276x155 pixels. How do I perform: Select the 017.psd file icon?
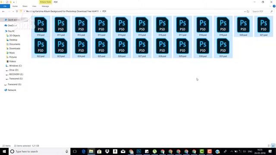pyautogui.click(x=182, y=25)
